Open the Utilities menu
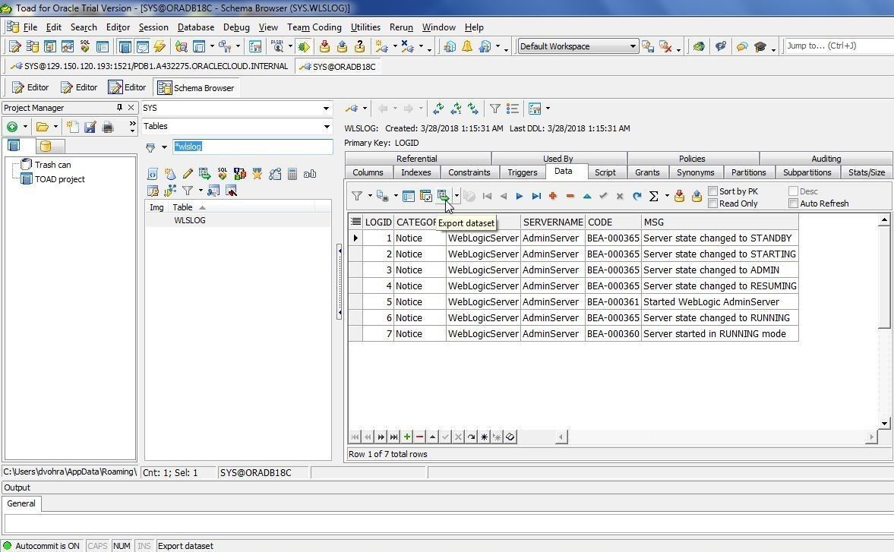This screenshot has height=552, width=894. coord(365,27)
